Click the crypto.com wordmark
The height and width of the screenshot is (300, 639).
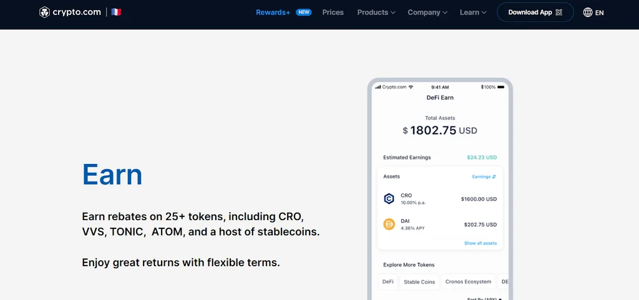pyautogui.click(x=77, y=12)
